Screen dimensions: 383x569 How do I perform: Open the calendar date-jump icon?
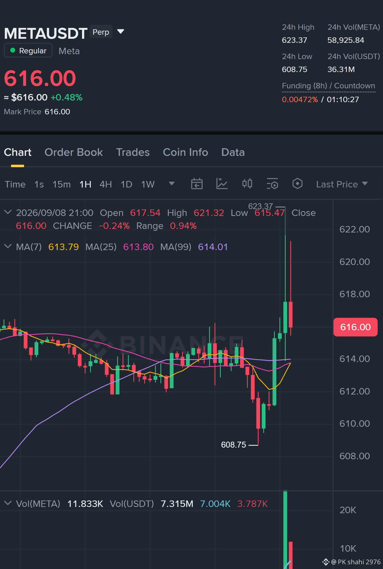[197, 184]
